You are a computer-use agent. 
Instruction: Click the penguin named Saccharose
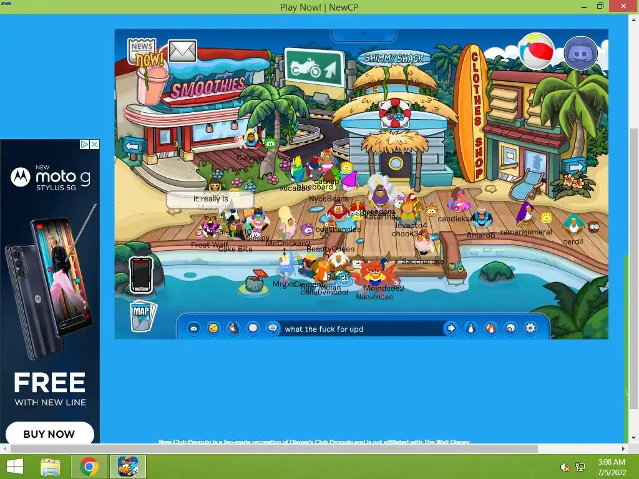point(424,243)
